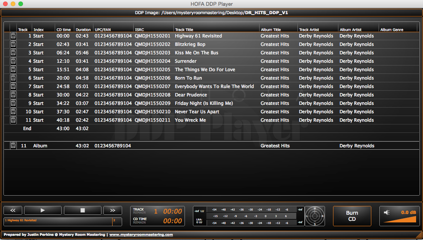Image resolution: width=423 pixels, height=240 pixels.
Task: Select the title The Things We Do For Love
Action: 205,70
